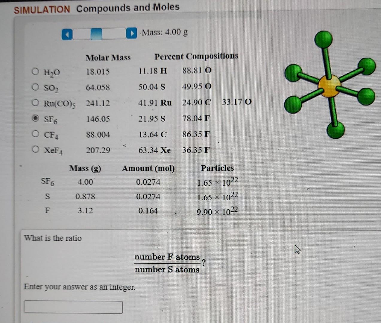The image size is (381, 323).
Task: Click the bottom fluorine atom of the SF6 model
Action: click(336, 130)
